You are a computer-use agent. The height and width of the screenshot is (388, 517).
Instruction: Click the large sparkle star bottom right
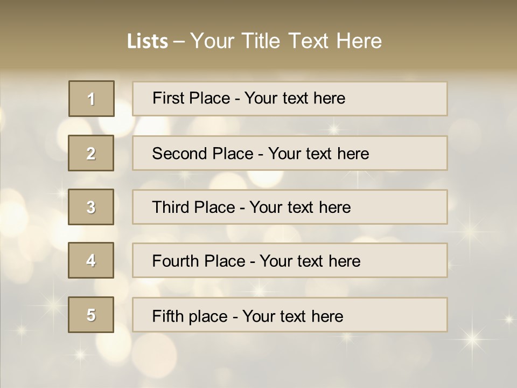tap(473, 339)
